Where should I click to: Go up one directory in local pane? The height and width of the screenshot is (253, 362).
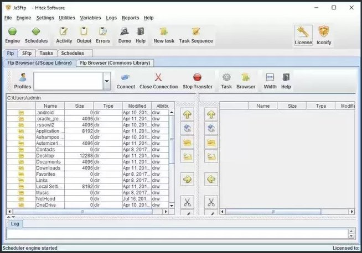click(187, 114)
